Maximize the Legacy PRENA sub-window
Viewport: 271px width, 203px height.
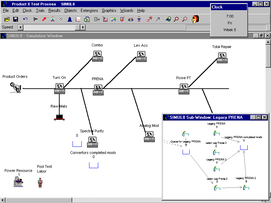258,117
